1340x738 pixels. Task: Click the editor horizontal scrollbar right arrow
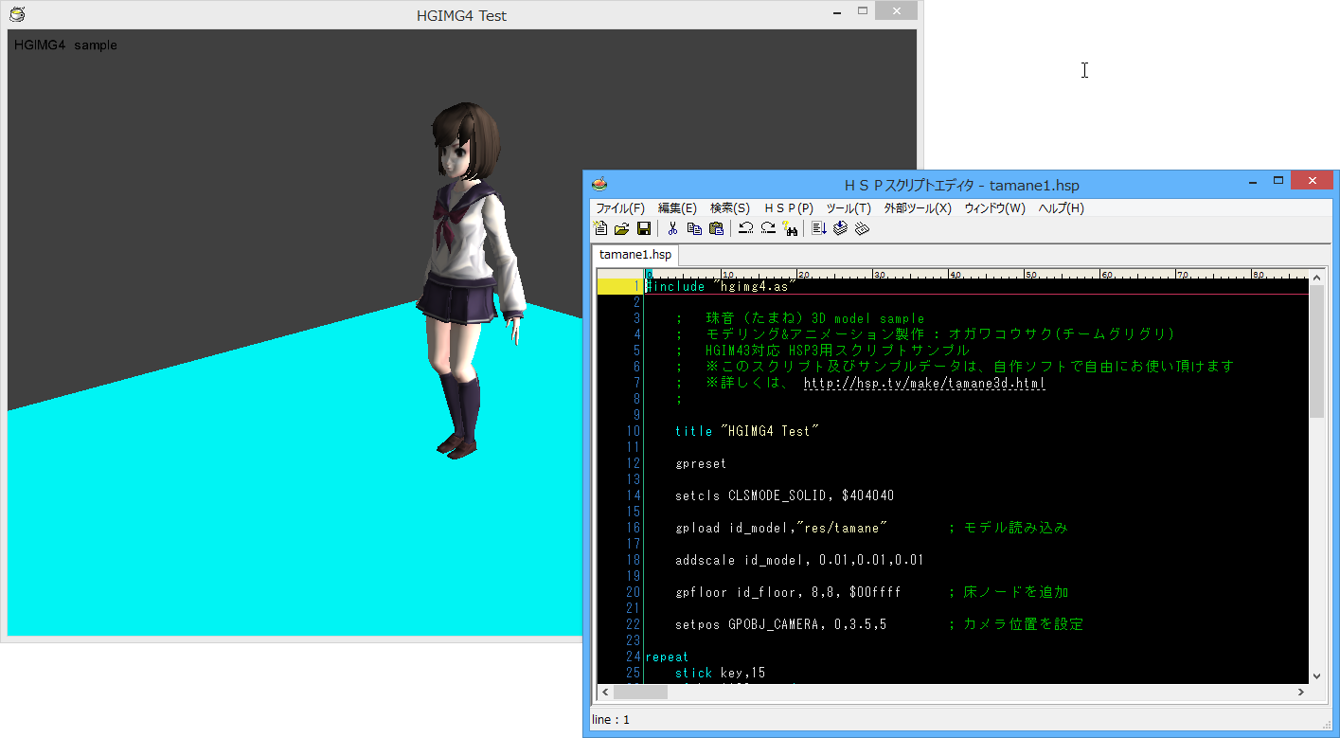pos(1300,693)
